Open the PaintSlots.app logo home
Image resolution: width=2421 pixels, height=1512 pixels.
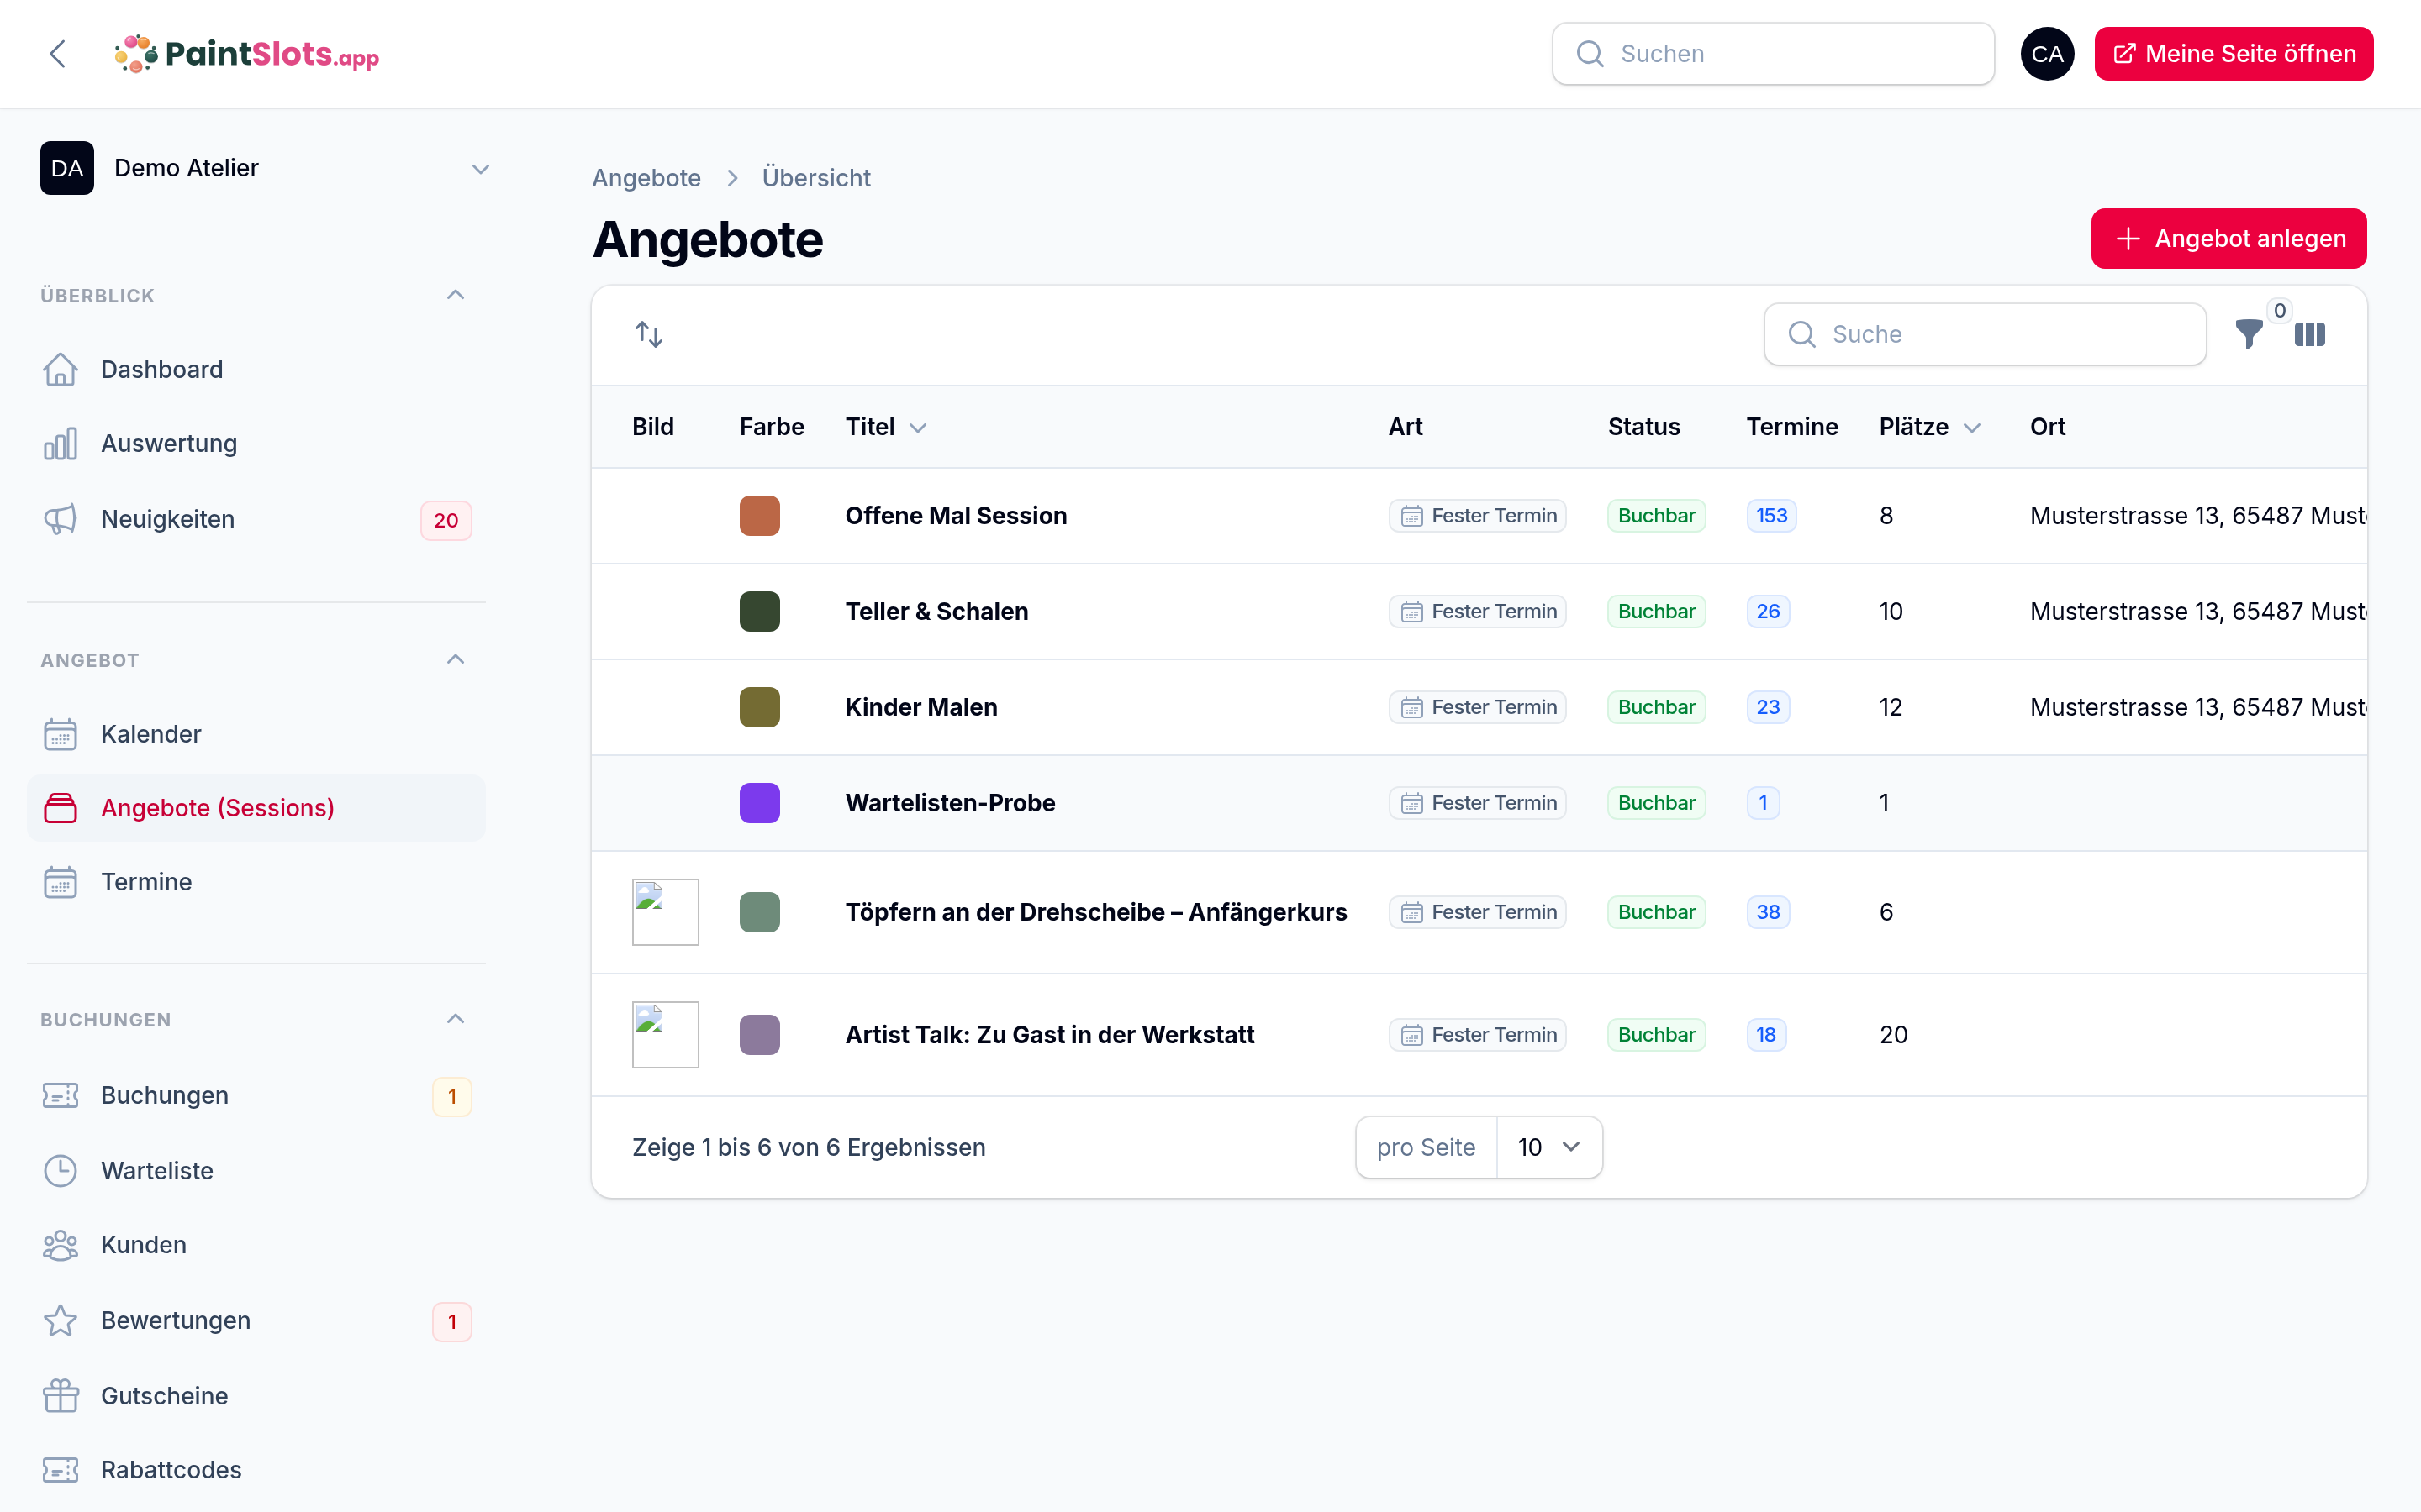[246, 54]
